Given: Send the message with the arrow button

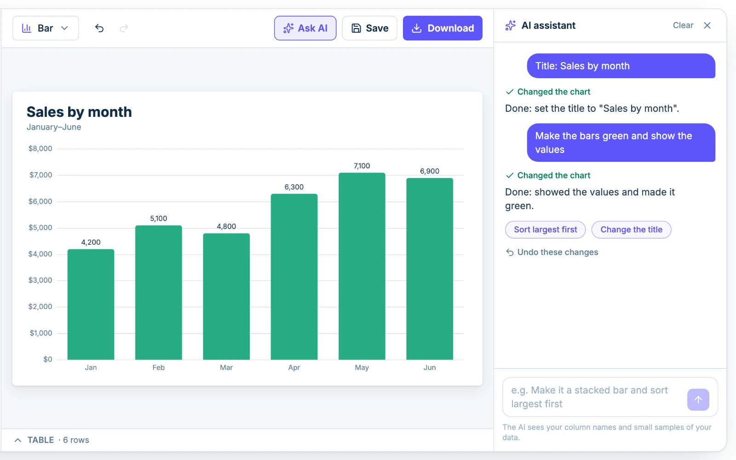Looking at the screenshot, I should point(698,399).
